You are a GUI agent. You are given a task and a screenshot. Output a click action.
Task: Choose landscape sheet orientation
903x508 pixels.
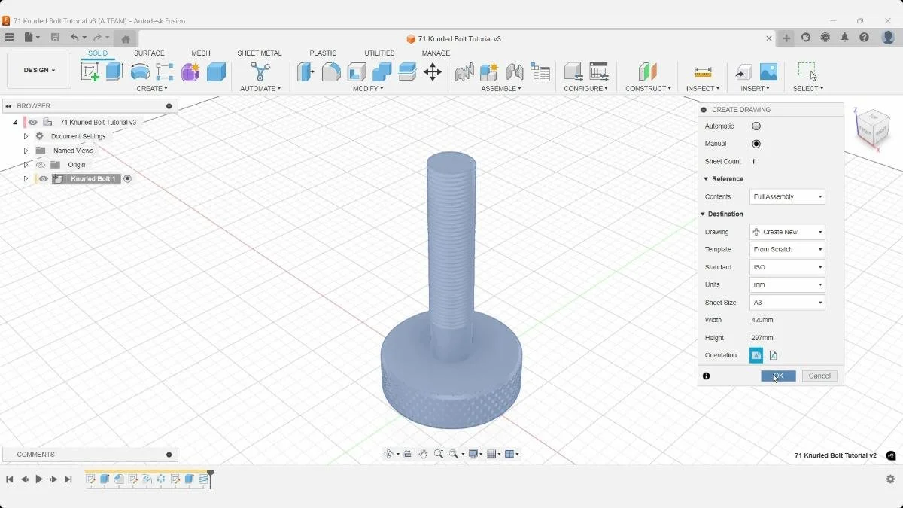[x=756, y=355]
